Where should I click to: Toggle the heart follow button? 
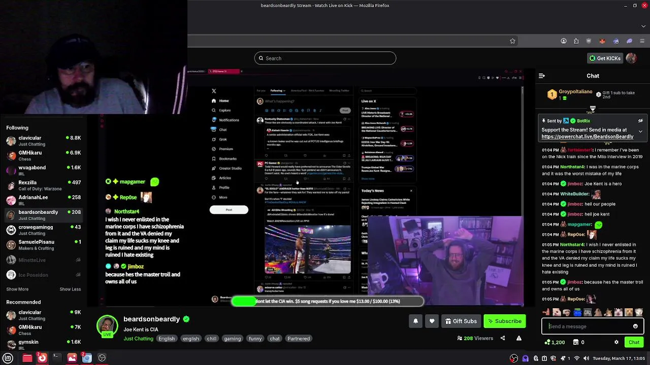click(432, 321)
